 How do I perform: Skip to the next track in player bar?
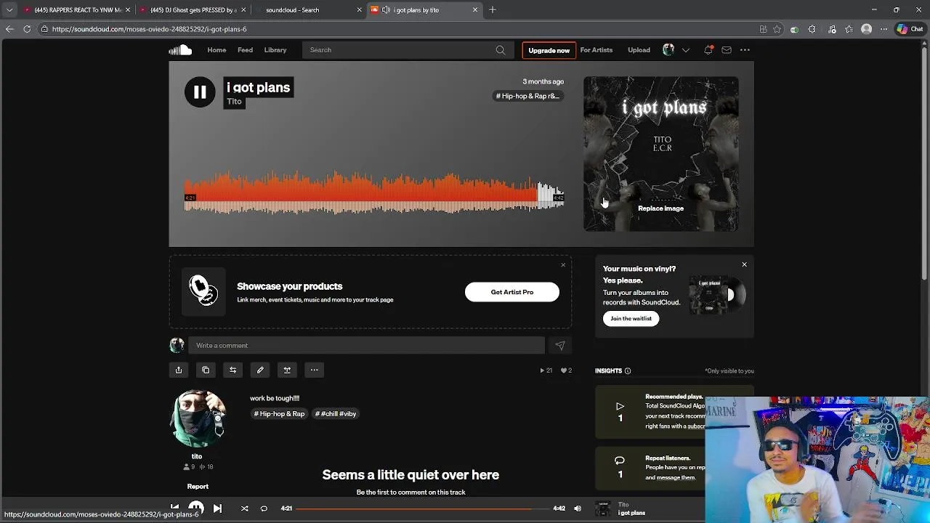[x=217, y=508]
